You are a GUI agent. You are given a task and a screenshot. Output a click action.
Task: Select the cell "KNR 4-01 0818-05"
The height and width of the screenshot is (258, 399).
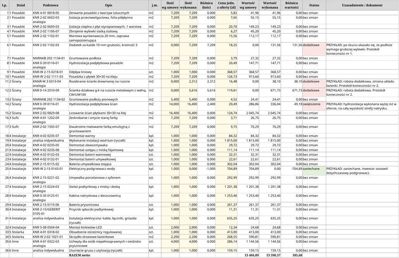(x=51, y=13)
